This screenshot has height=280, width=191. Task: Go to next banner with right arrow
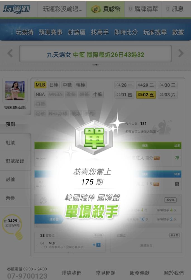[181, 53]
